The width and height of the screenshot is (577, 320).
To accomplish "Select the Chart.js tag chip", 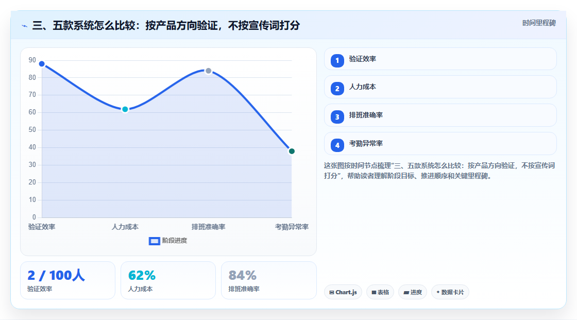I will click(343, 292).
